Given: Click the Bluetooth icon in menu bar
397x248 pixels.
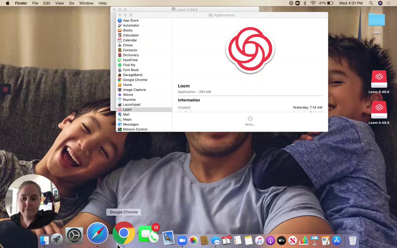Looking at the screenshot, I should (x=305, y=3).
